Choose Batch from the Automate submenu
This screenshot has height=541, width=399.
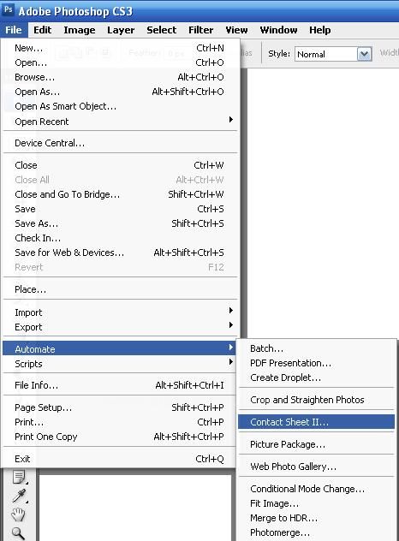point(316,348)
